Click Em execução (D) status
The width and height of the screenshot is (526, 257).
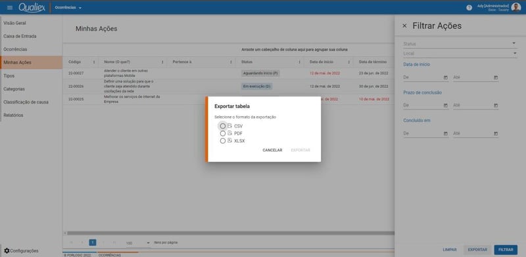256,87
